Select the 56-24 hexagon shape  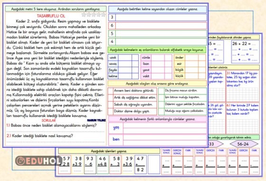pyautogui.click(x=244, y=144)
